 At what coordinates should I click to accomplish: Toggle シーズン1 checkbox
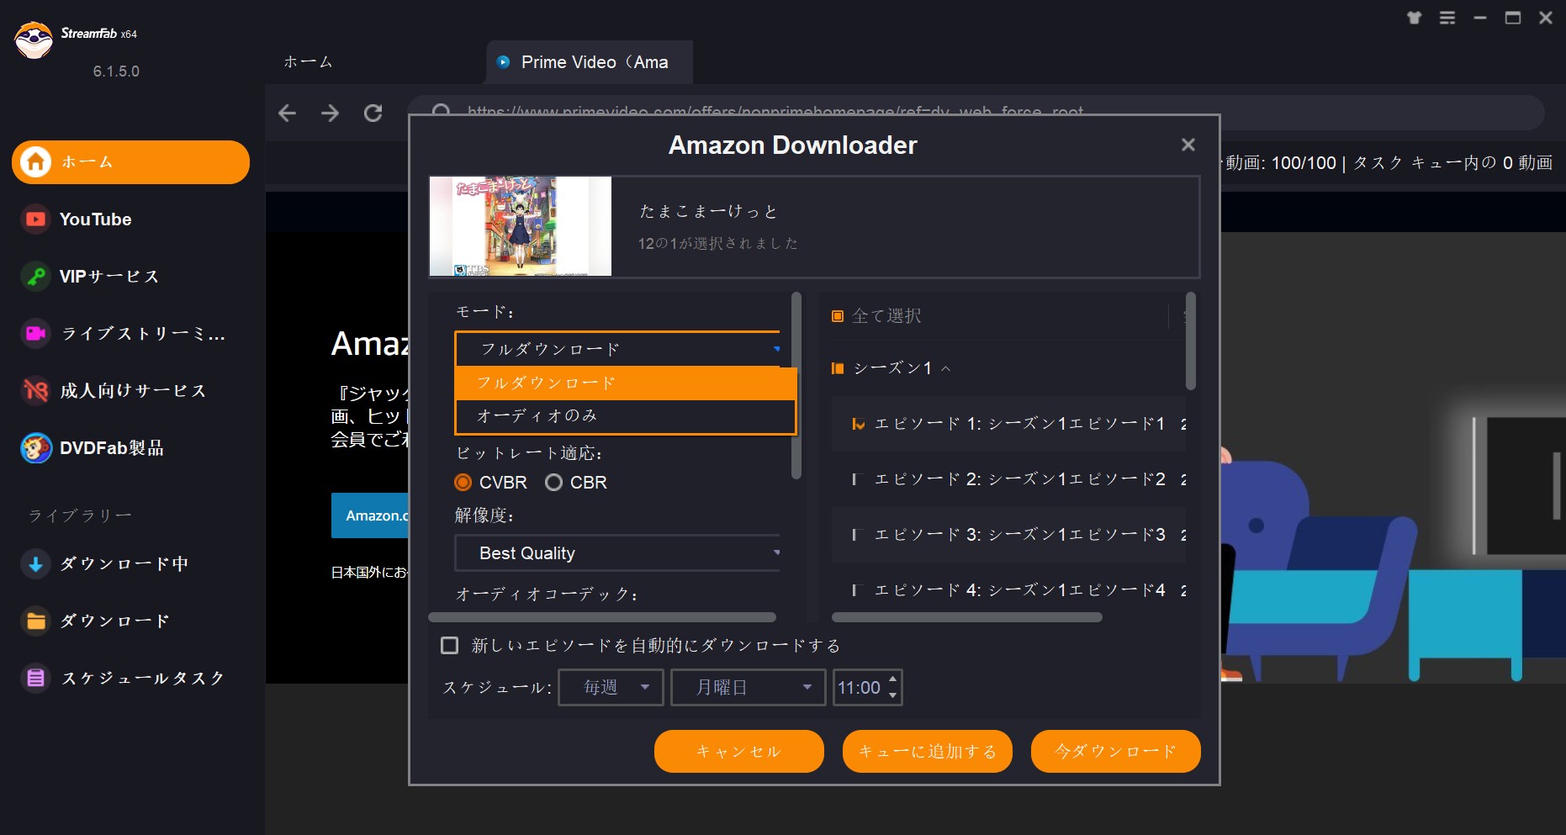tap(838, 368)
